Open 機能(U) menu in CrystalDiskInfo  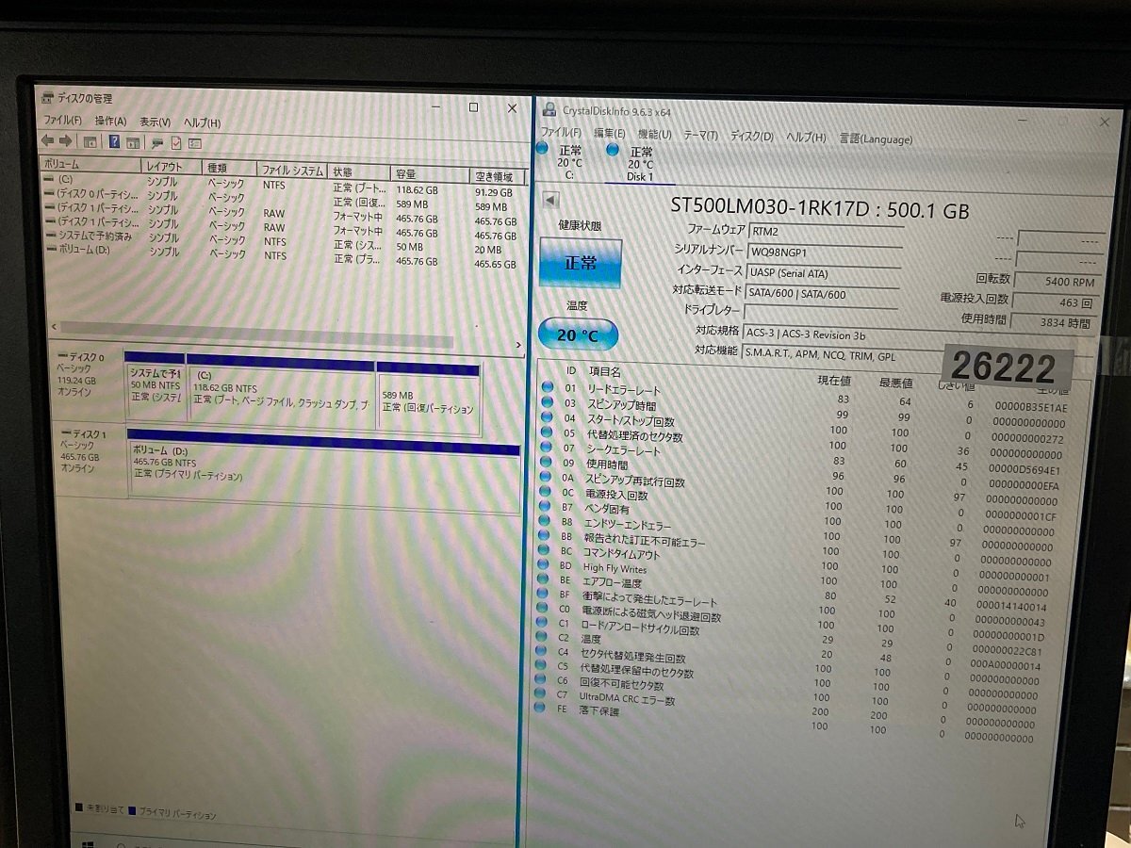click(x=654, y=135)
